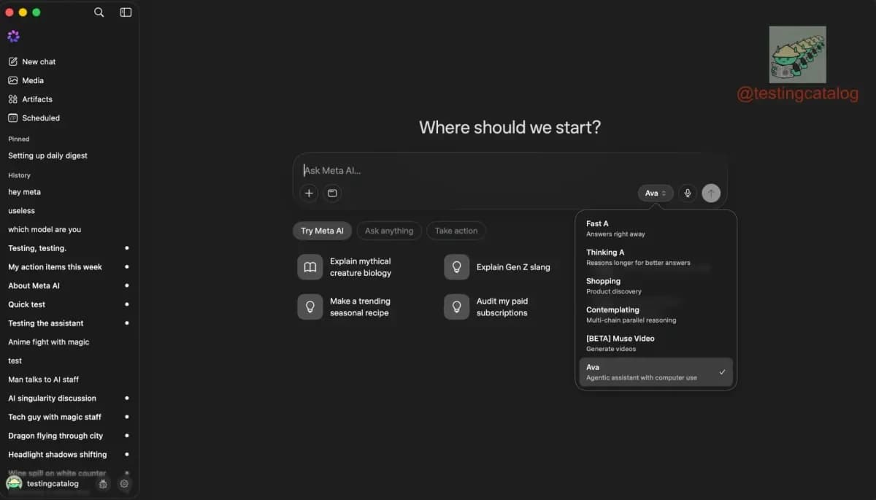Select Contemplating mode option
Screen dimensions: 876x500
click(656, 315)
